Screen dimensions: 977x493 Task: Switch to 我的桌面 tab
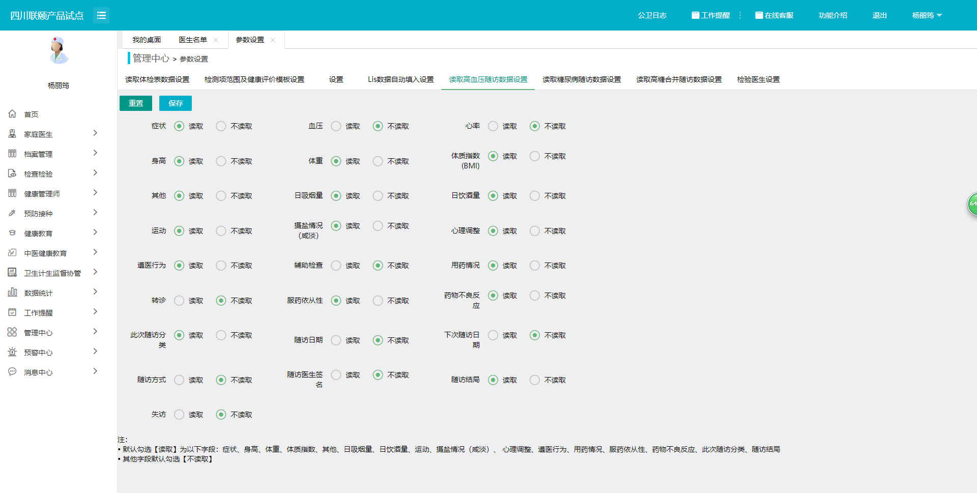pos(147,40)
